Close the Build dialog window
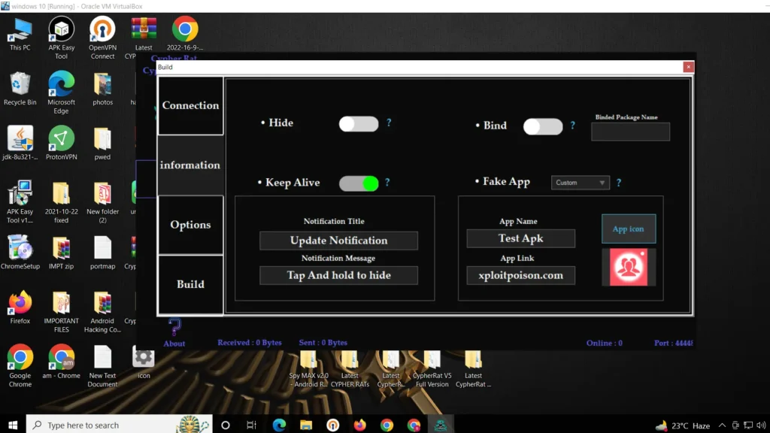 (689, 67)
